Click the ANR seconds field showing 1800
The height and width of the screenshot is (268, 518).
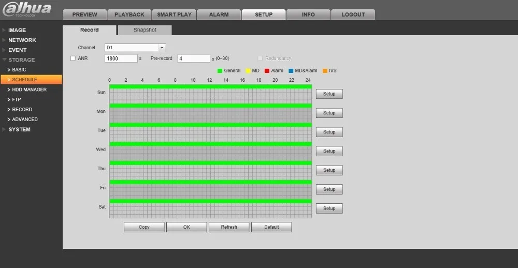(121, 58)
